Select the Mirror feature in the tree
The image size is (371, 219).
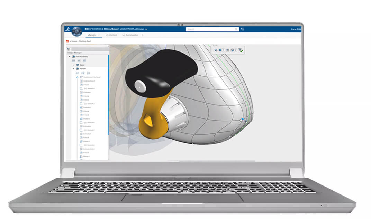click(x=87, y=156)
